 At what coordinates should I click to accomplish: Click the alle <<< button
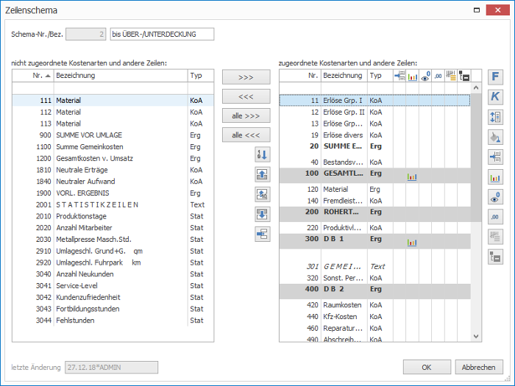[246, 135]
